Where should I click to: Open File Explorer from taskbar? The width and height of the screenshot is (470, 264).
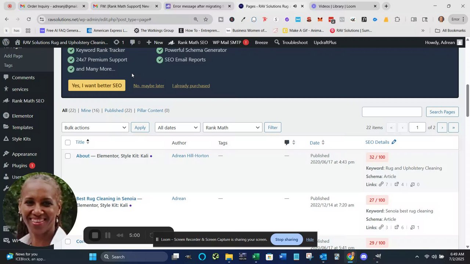pyautogui.click(x=229, y=257)
